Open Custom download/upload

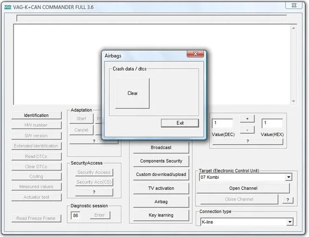[x=161, y=175]
